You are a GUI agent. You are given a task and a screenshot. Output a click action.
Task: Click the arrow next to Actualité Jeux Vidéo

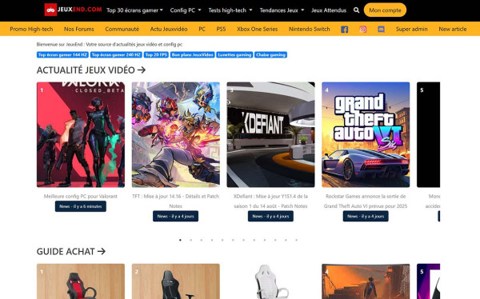tap(142, 70)
